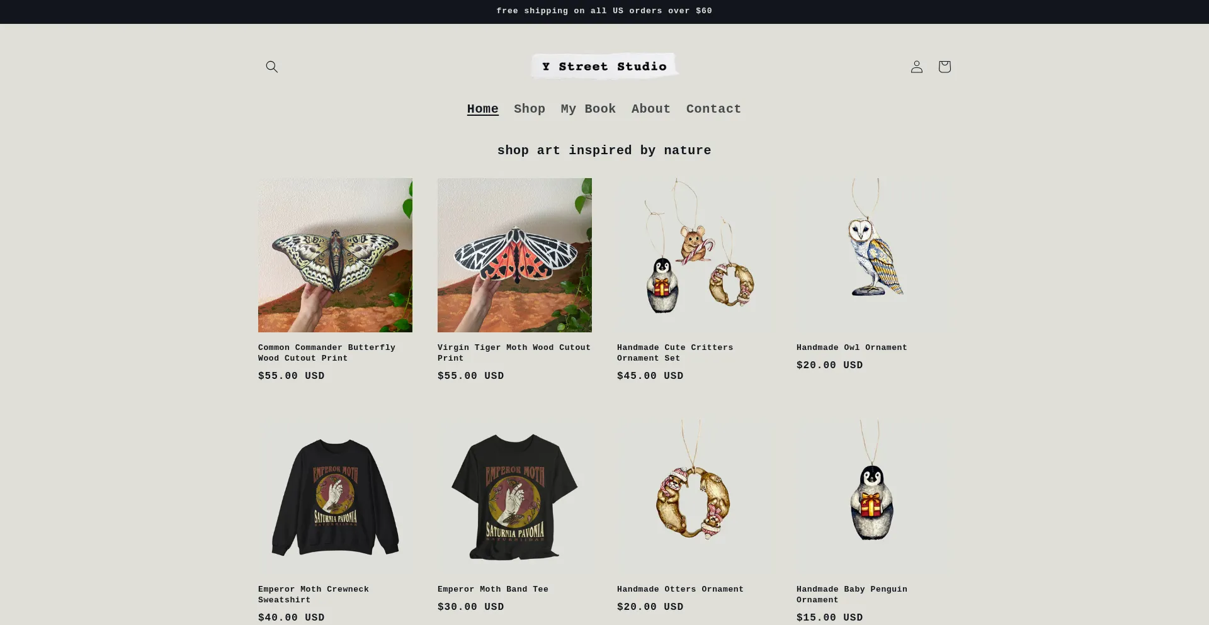Visit the About page

651,109
